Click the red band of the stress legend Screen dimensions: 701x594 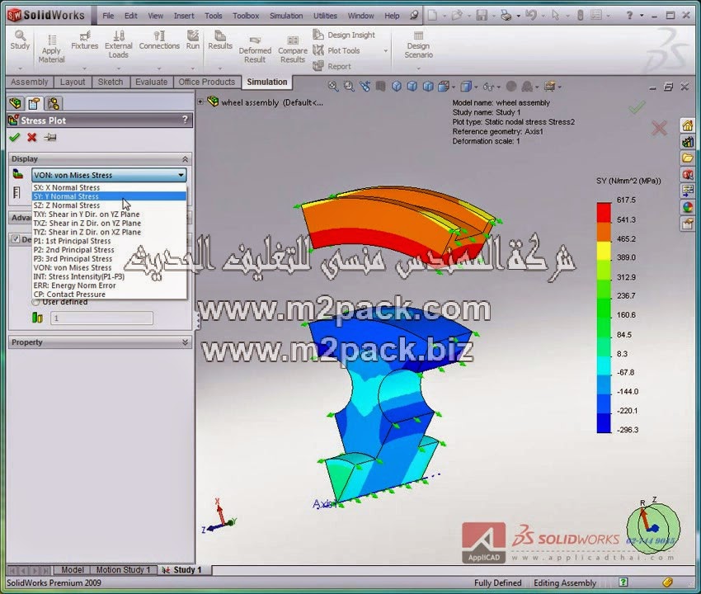(604, 213)
